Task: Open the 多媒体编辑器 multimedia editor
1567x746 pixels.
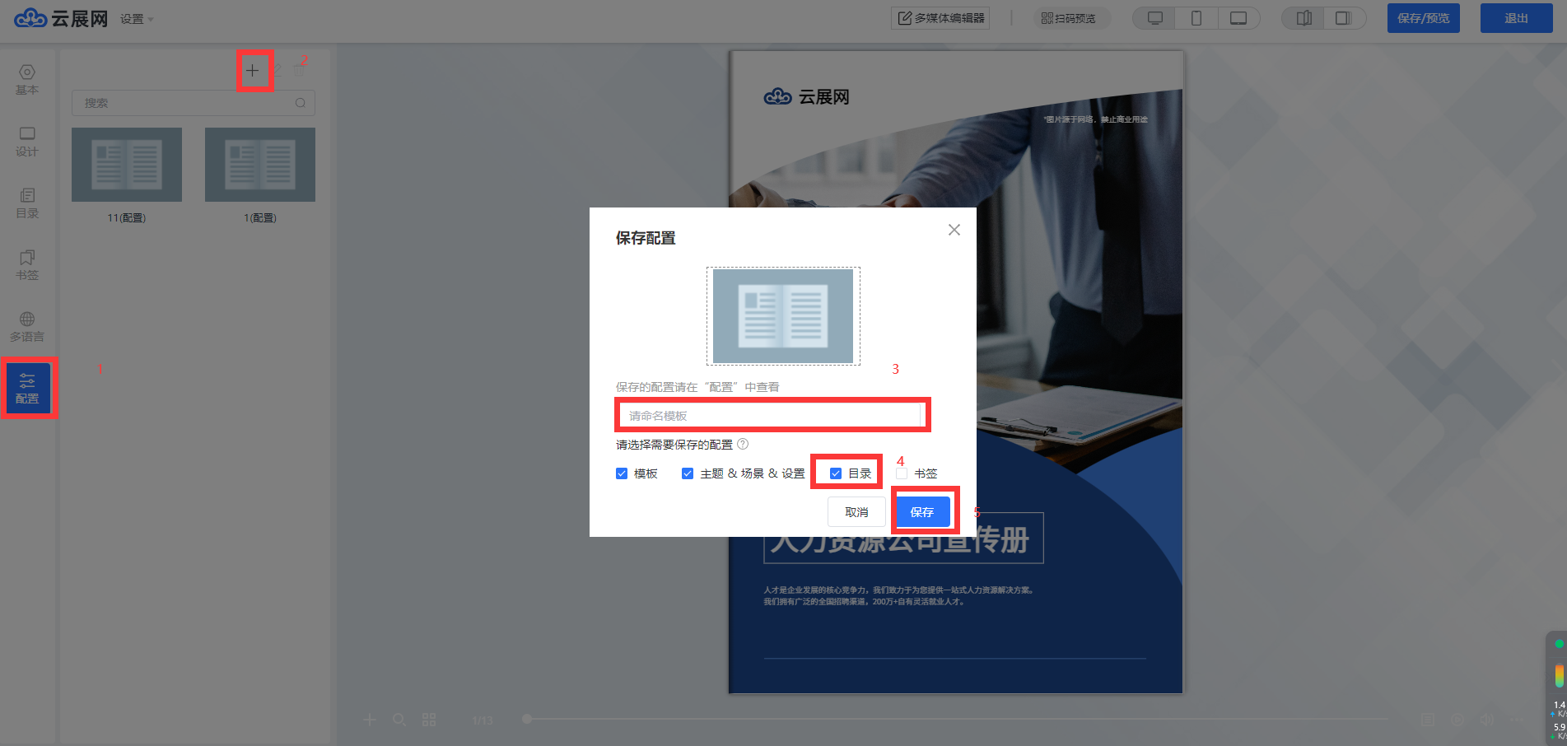Action: coord(940,18)
